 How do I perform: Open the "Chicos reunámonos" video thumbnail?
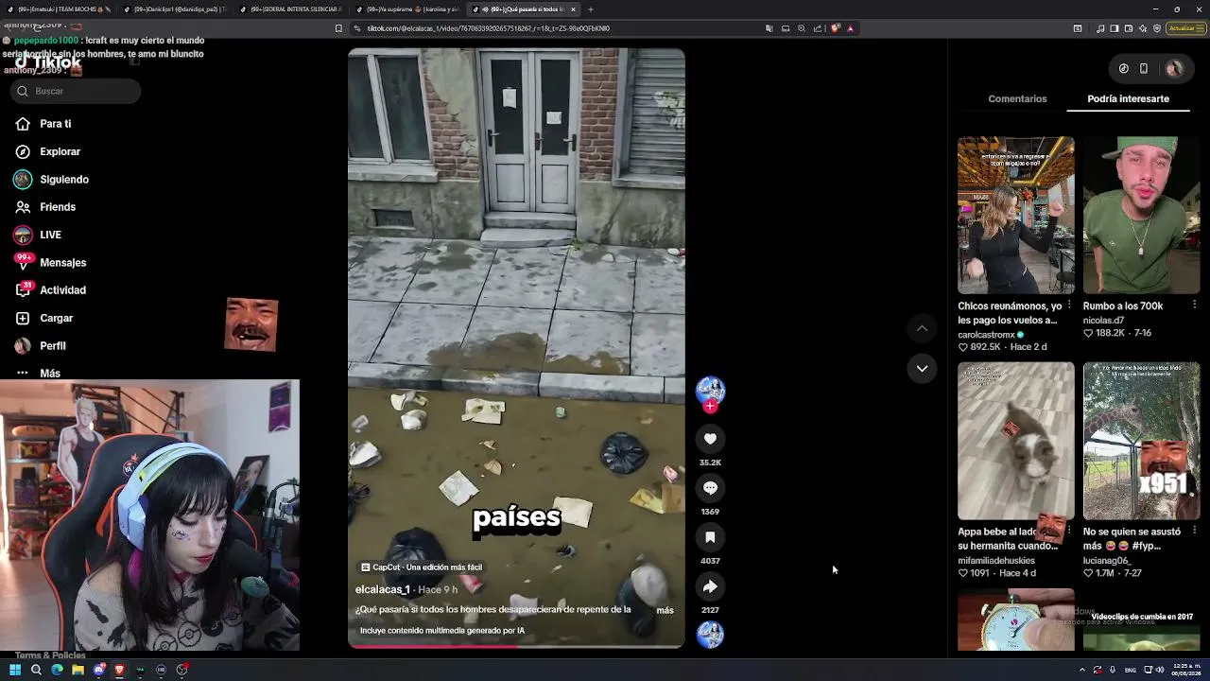pos(1015,216)
